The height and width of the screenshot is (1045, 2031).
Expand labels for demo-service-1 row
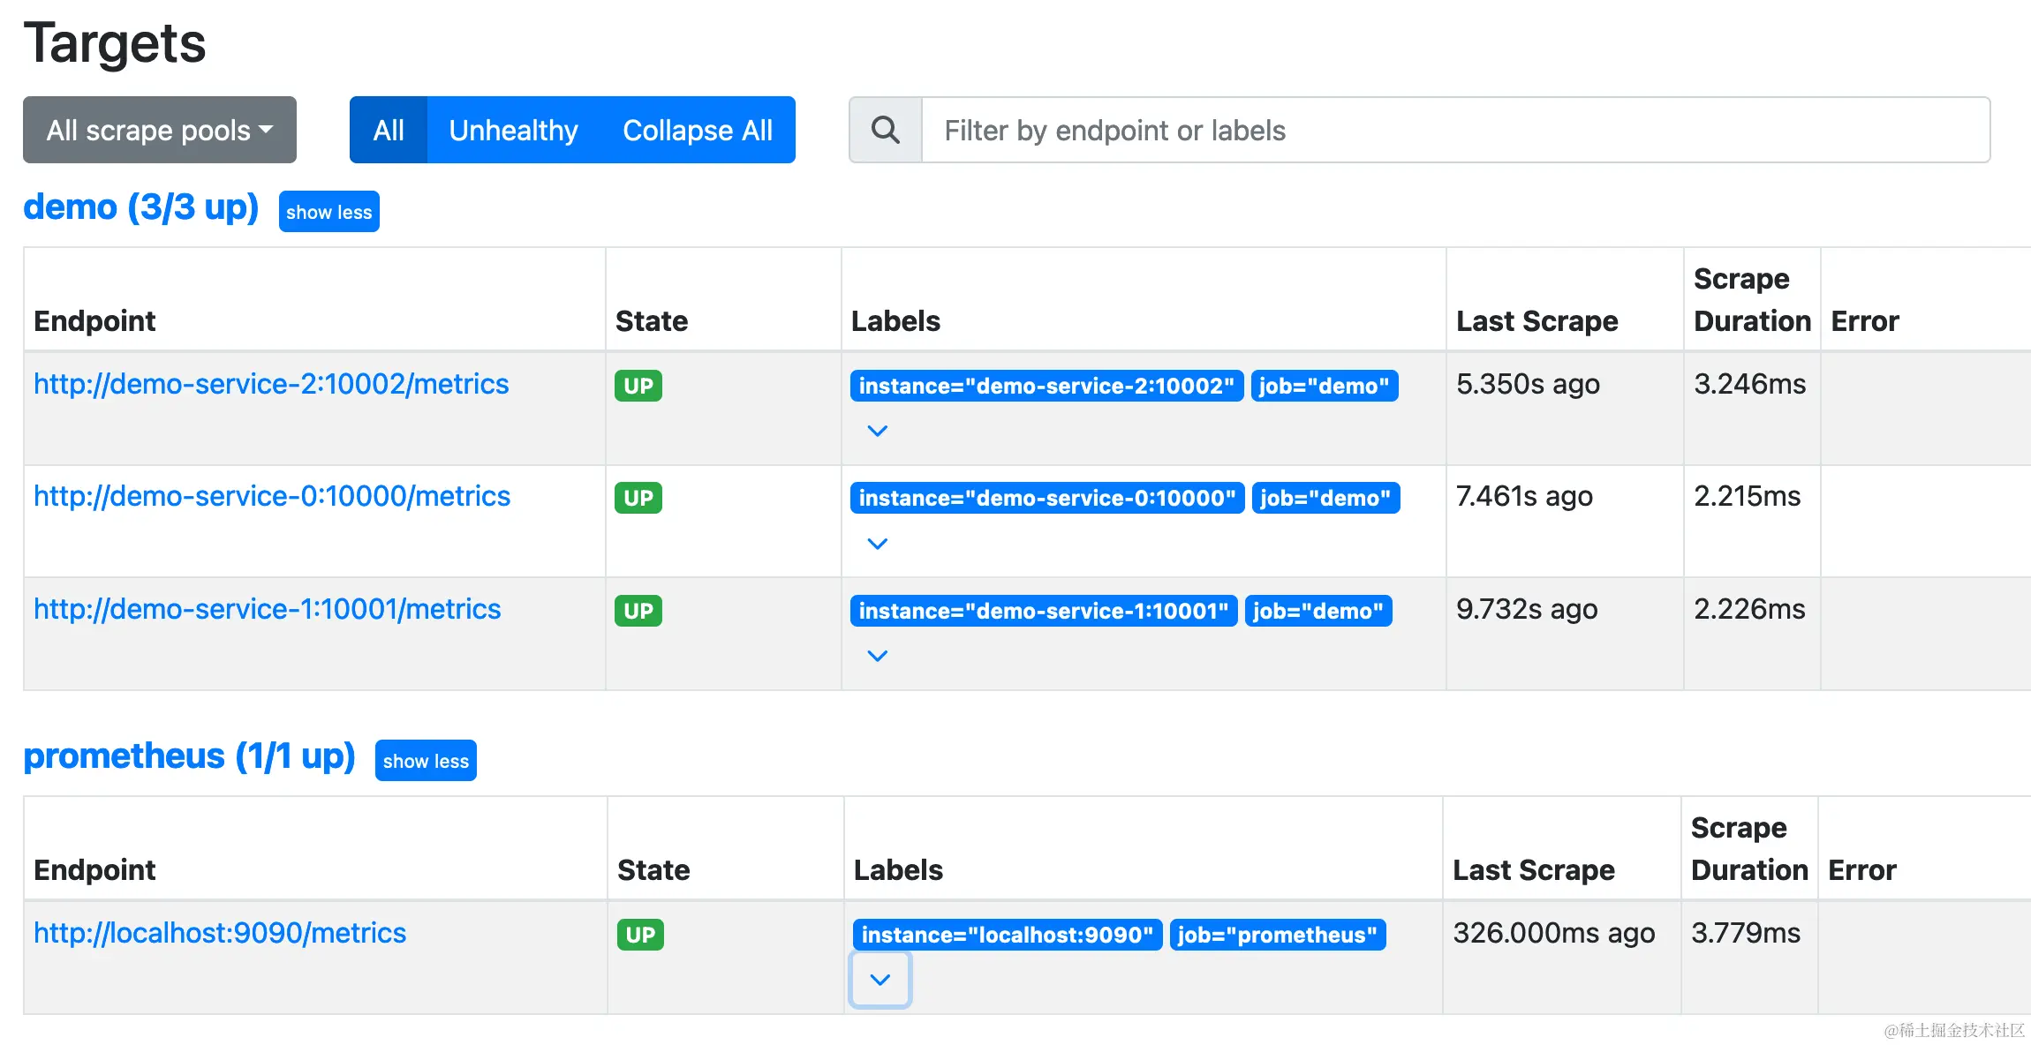click(x=877, y=656)
